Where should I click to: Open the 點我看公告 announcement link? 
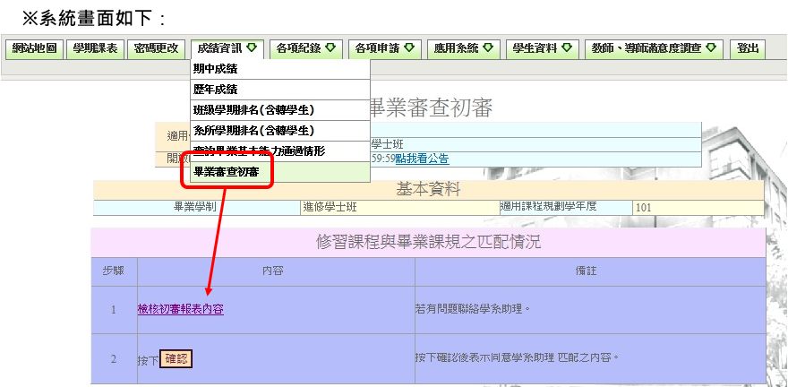tap(422, 159)
